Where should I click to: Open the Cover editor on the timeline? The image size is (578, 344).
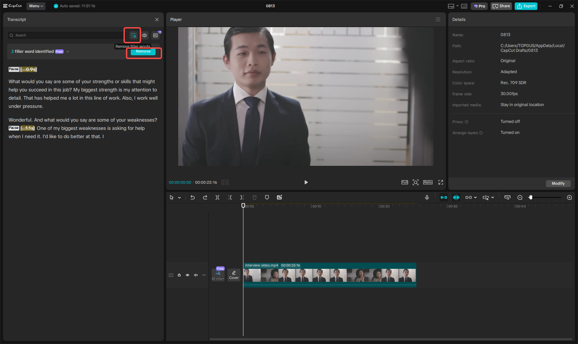coord(234,275)
